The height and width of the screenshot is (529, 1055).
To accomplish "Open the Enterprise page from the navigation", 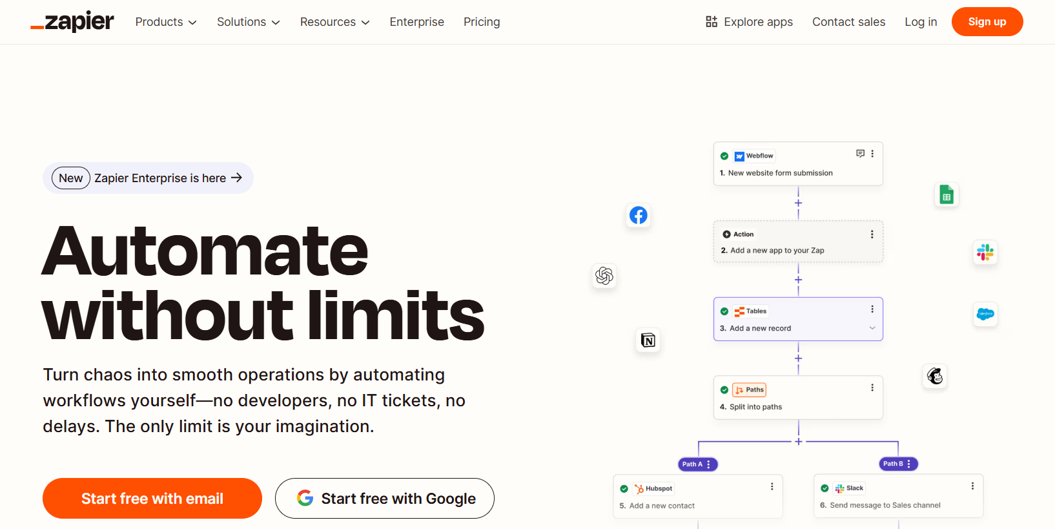I will [x=416, y=21].
